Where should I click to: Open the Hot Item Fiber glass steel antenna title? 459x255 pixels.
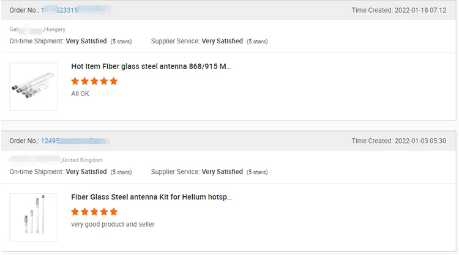pos(151,67)
